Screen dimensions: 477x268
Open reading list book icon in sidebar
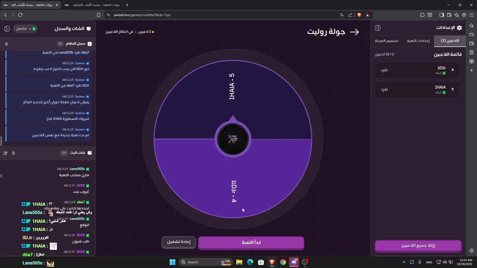[471, 61]
